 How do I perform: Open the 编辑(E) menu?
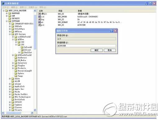(14, 7)
